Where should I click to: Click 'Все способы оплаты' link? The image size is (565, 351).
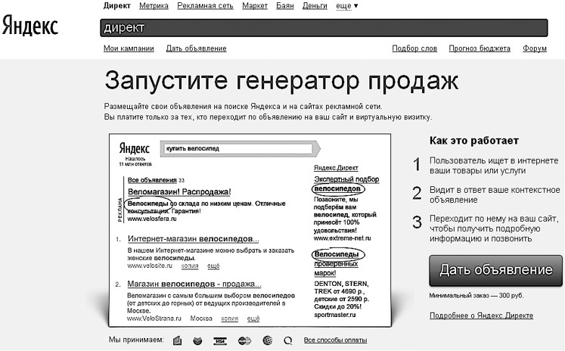(x=335, y=340)
